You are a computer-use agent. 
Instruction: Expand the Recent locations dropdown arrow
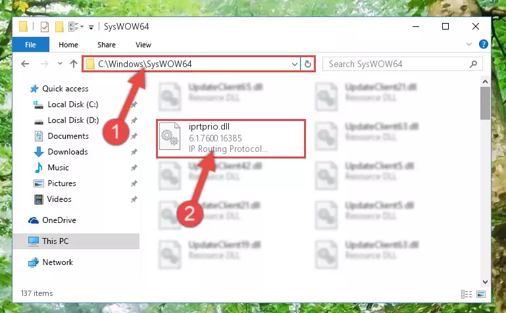(60, 64)
